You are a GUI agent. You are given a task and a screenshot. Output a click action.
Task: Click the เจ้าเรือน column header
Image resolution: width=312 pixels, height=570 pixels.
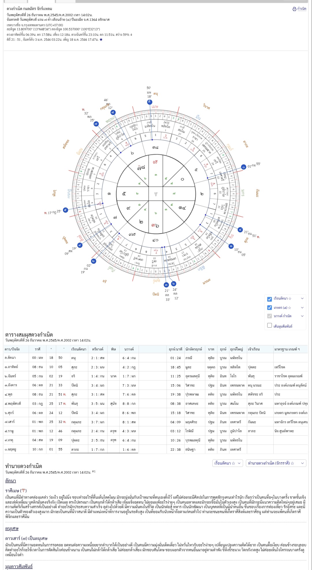point(254,349)
